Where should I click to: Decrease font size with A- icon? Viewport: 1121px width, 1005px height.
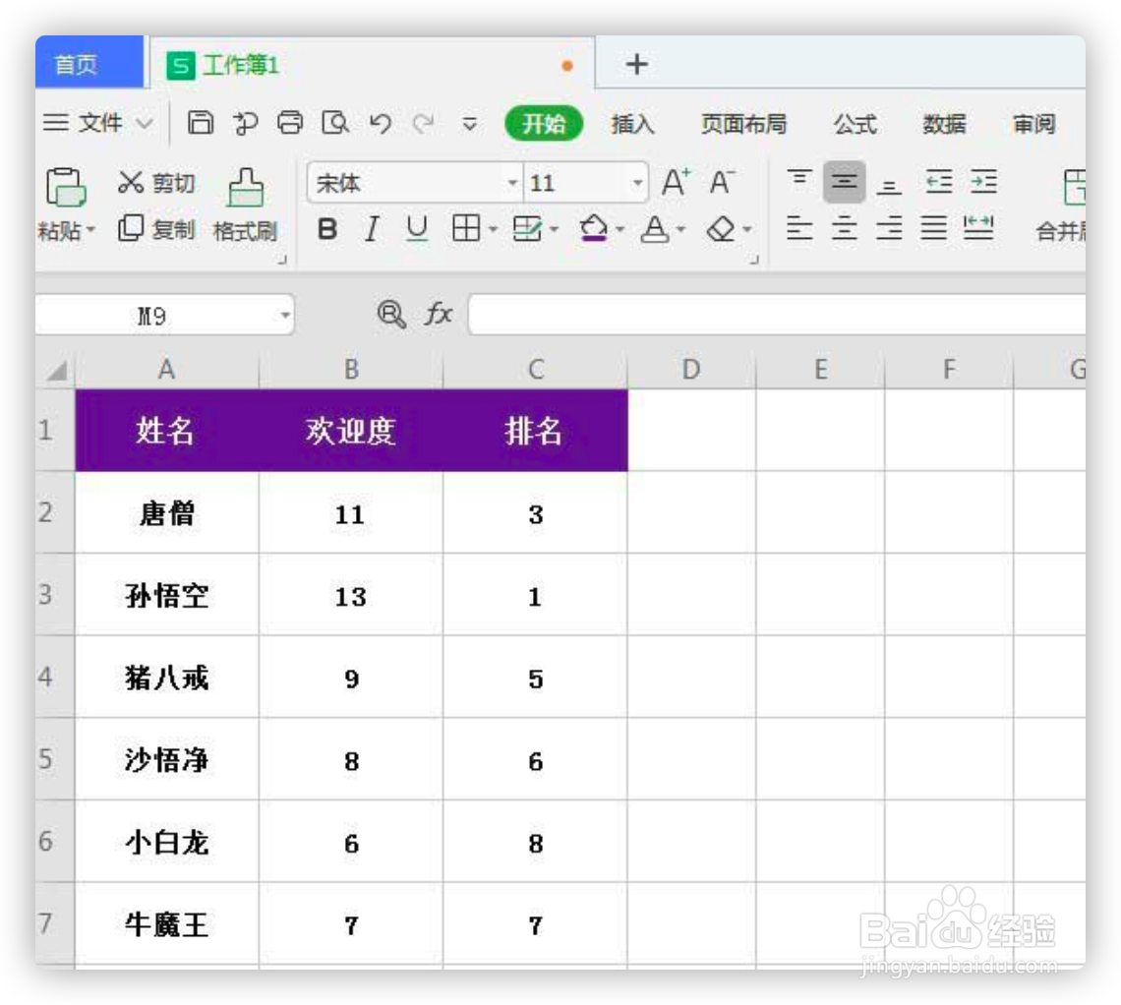[x=722, y=182]
